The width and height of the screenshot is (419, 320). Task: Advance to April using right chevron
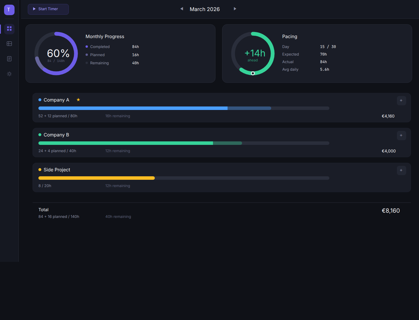235,9
